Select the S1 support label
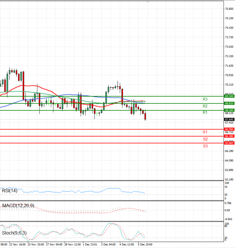The height and width of the screenshot is (248, 235). 205,132
